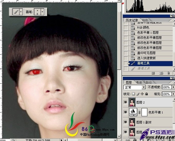Set history brush source for '盖印可见图层'
Viewport: 175px width, 141px height.
(x=126, y=53)
